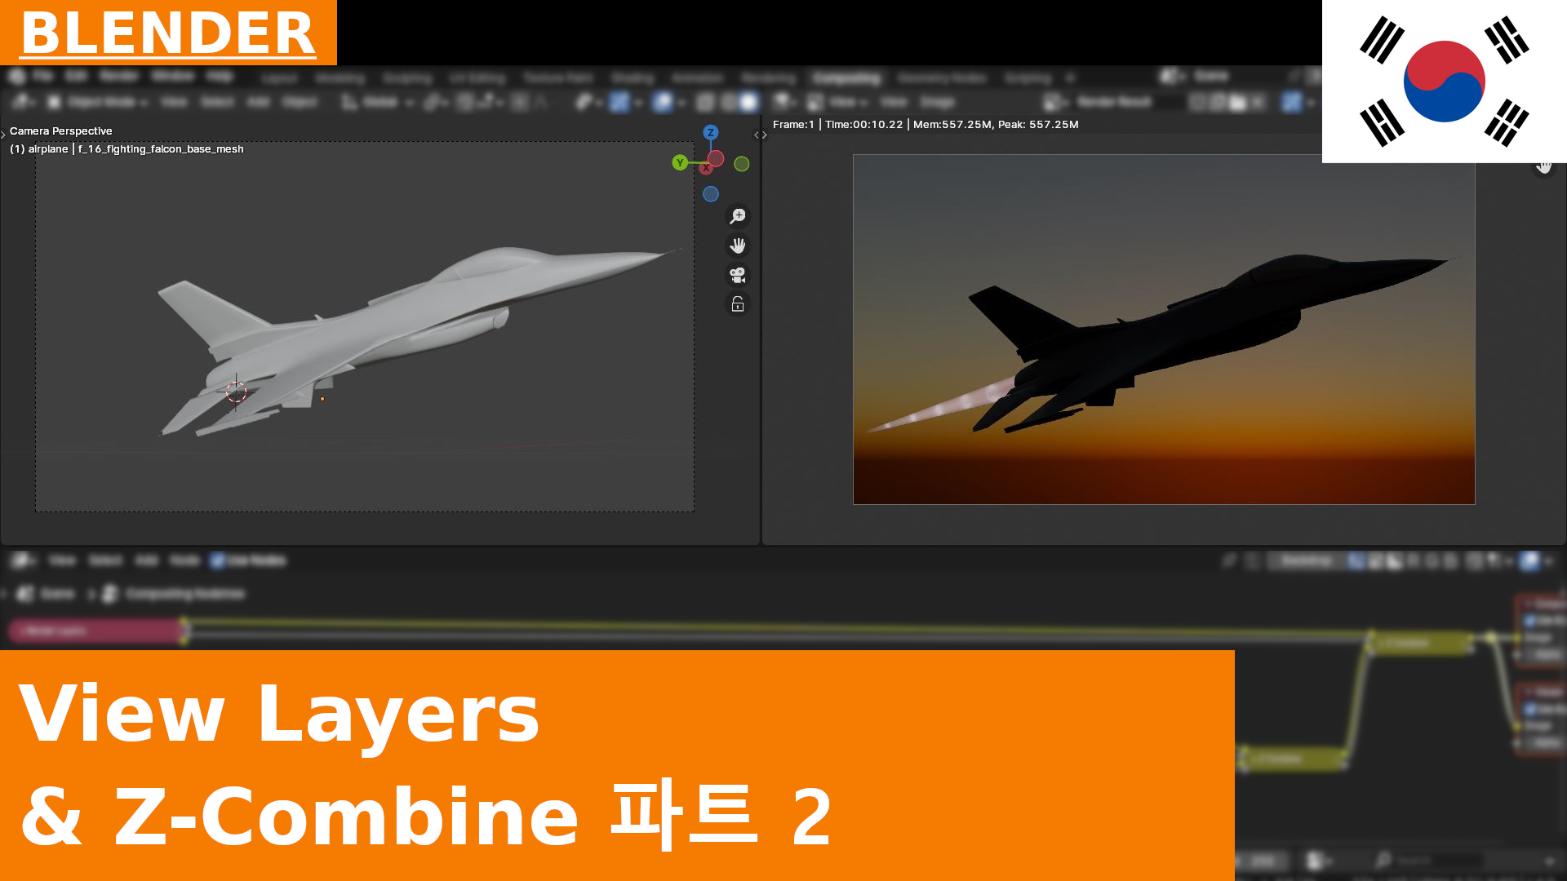Click the zoom magnifier icon in viewport
Screen dimensions: 1567x881
click(x=738, y=215)
